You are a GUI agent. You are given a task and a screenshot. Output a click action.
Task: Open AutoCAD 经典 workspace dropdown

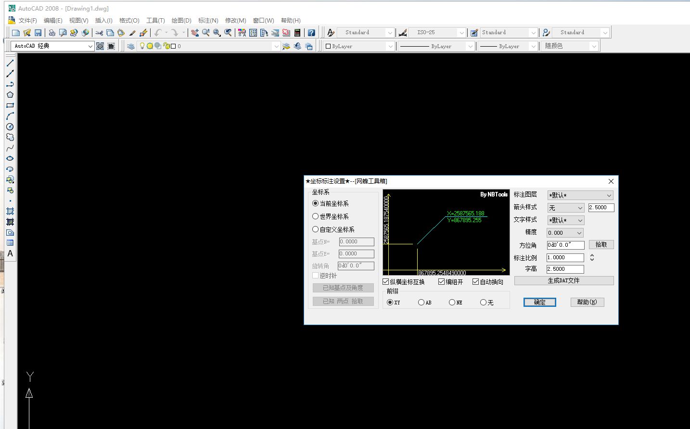(52, 46)
